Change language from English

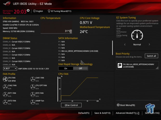pos(39,11)
